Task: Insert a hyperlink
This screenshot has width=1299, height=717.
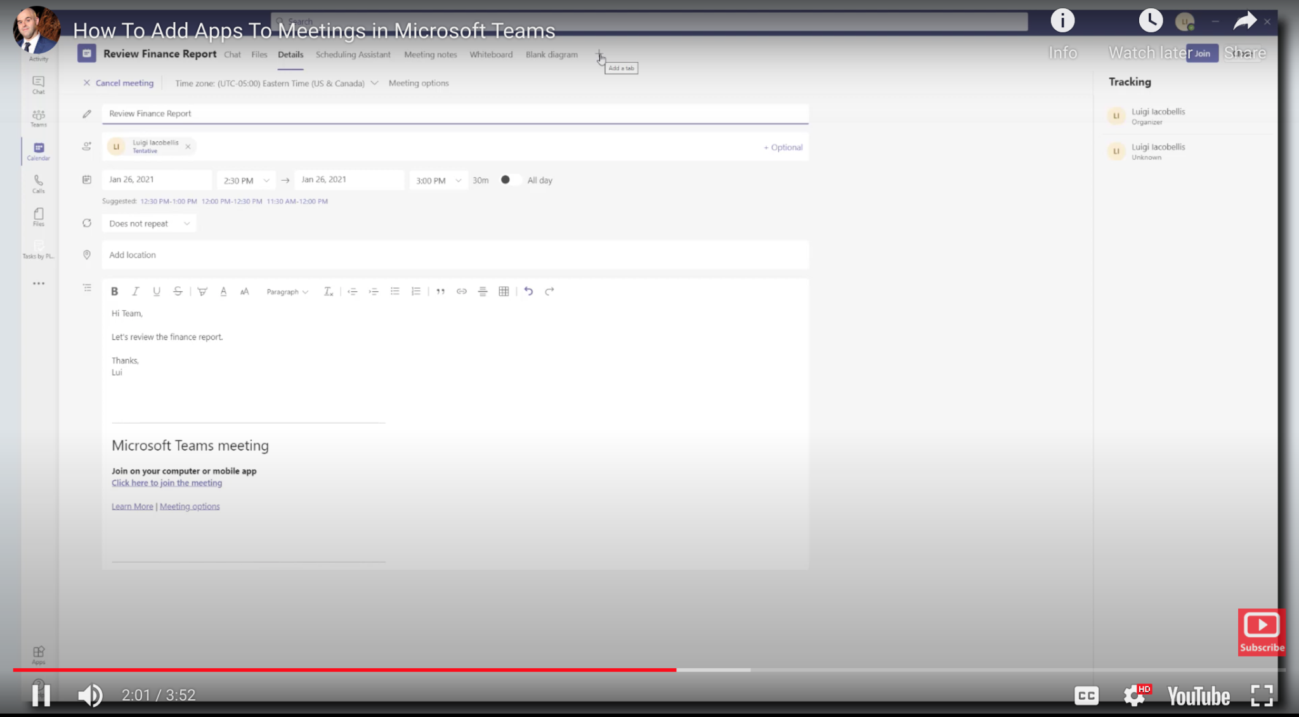Action: pyautogui.click(x=462, y=291)
